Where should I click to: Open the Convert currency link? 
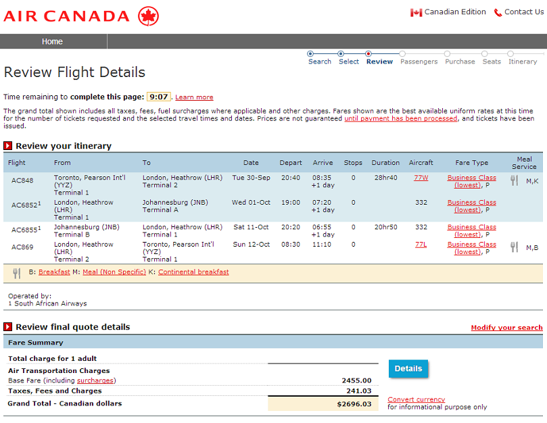(x=417, y=399)
